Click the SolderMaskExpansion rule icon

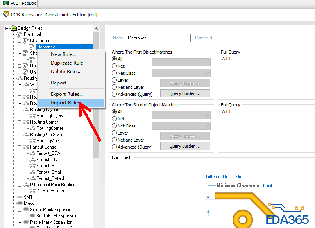(x=32, y=216)
